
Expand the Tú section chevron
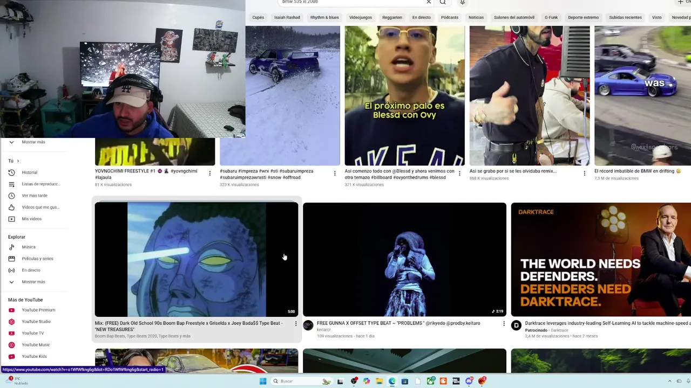(18, 161)
